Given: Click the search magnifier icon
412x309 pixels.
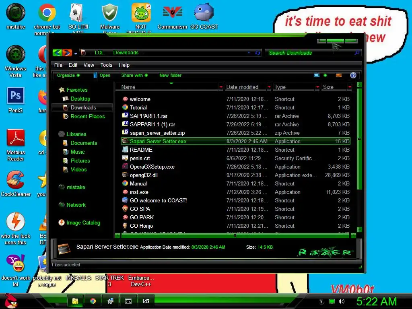Looking at the screenshot, I should coord(357,53).
